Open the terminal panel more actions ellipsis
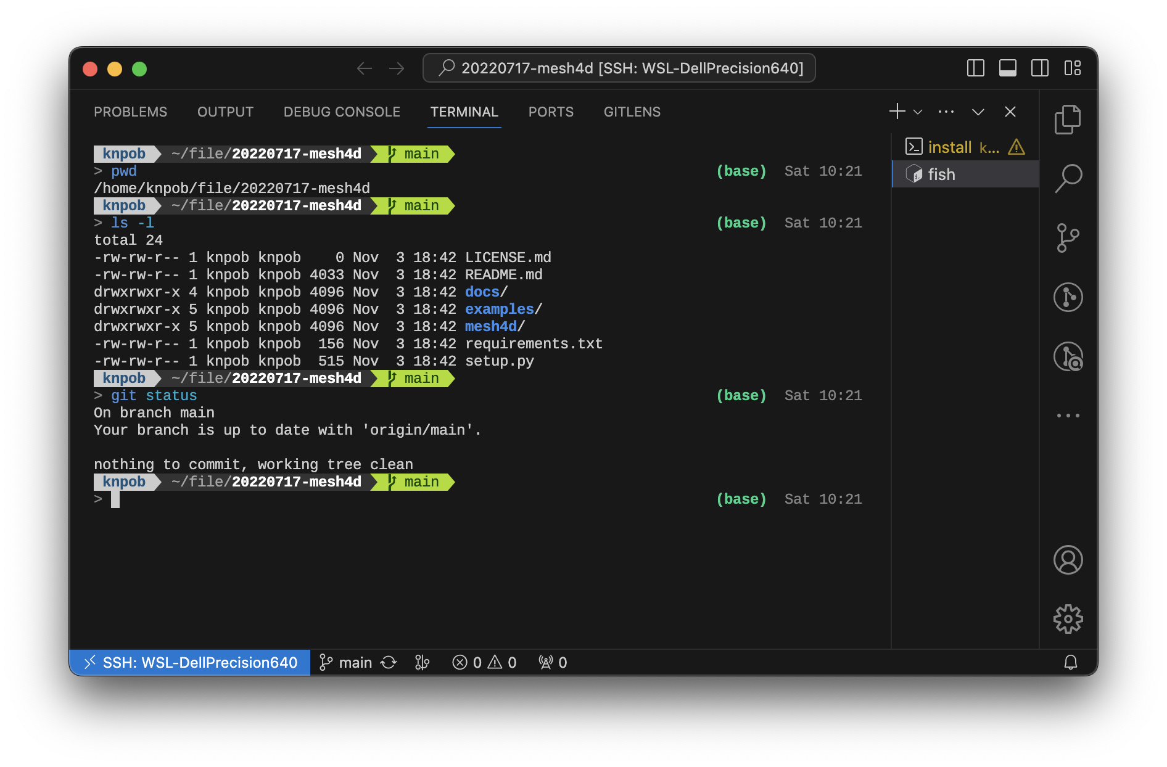 [x=946, y=112]
